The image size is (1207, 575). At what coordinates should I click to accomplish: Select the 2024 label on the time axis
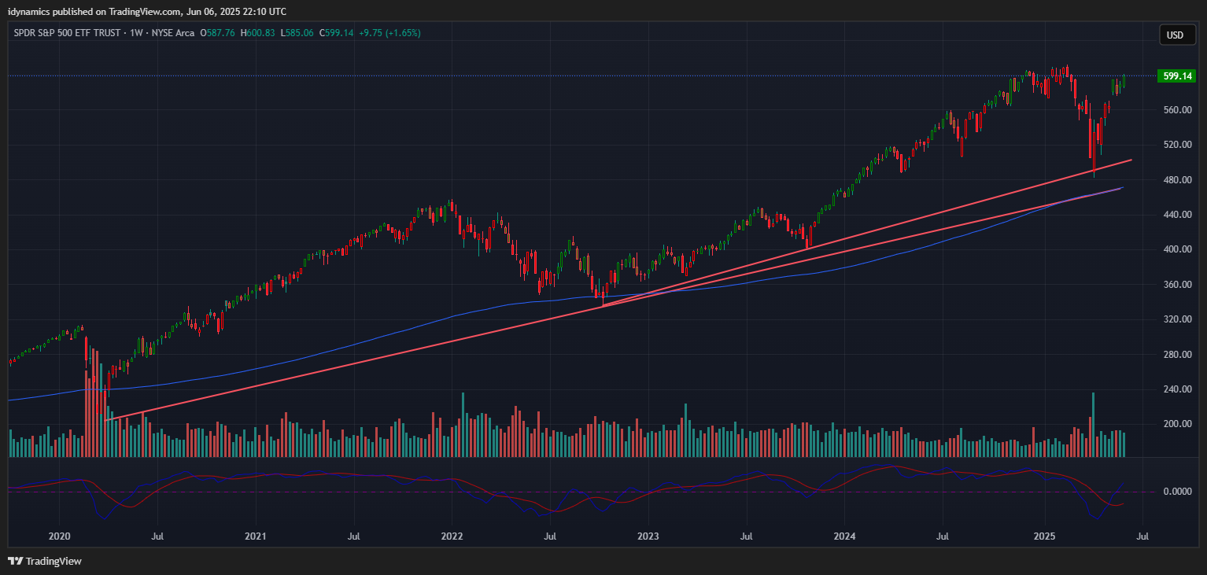[844, 536]
